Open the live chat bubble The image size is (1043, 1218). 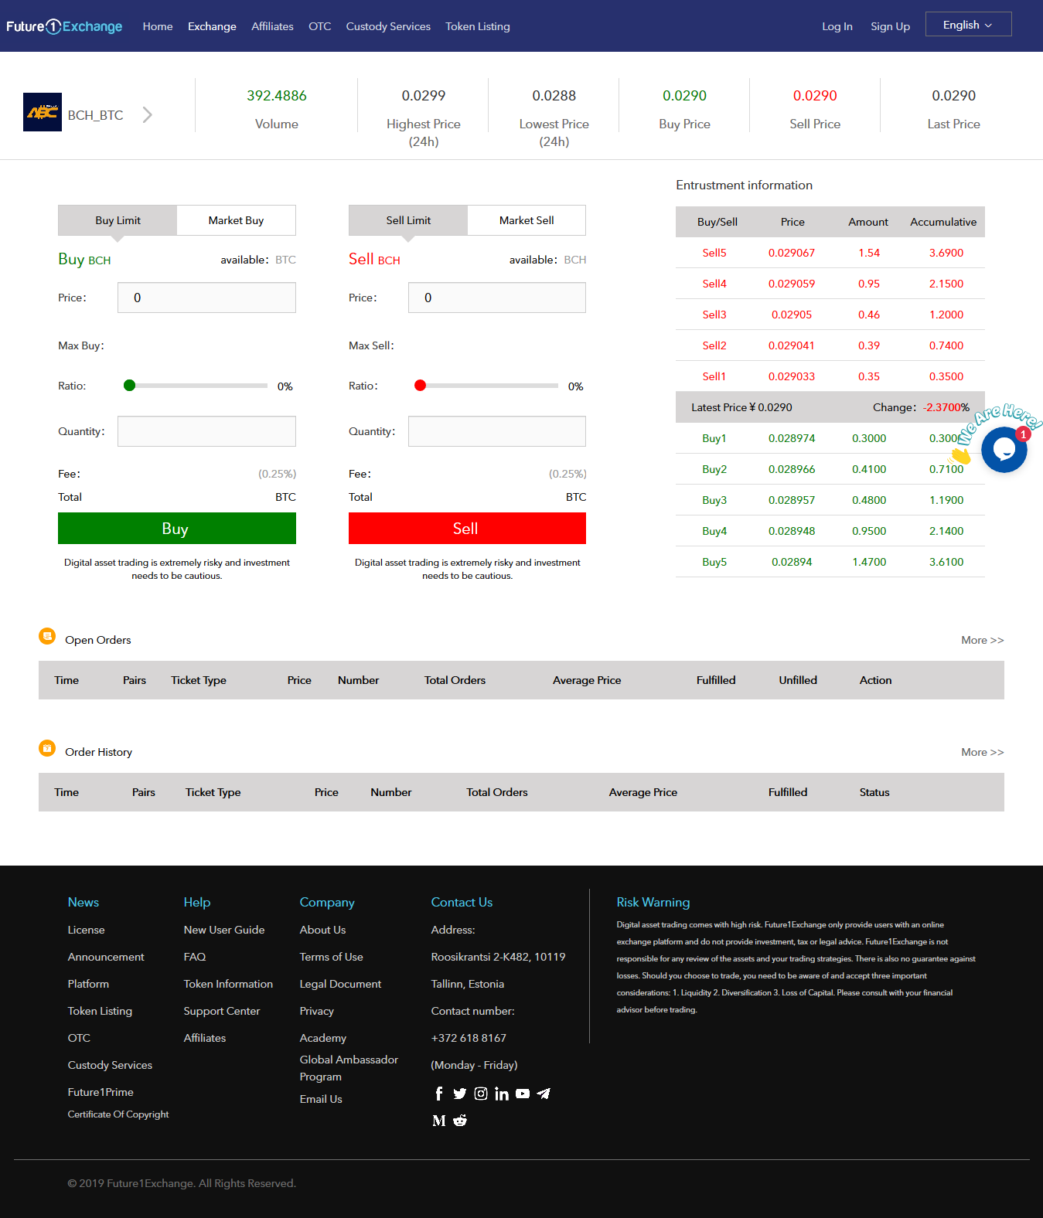pyautogui.click(x=1004, y=450)
